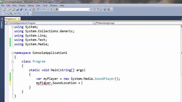Close the Program.cs tab

pyautogui.click(x=19, y=19)
